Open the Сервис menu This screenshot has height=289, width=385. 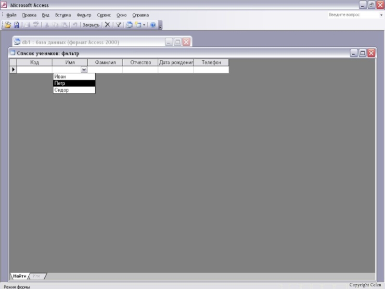pos(103,15)
